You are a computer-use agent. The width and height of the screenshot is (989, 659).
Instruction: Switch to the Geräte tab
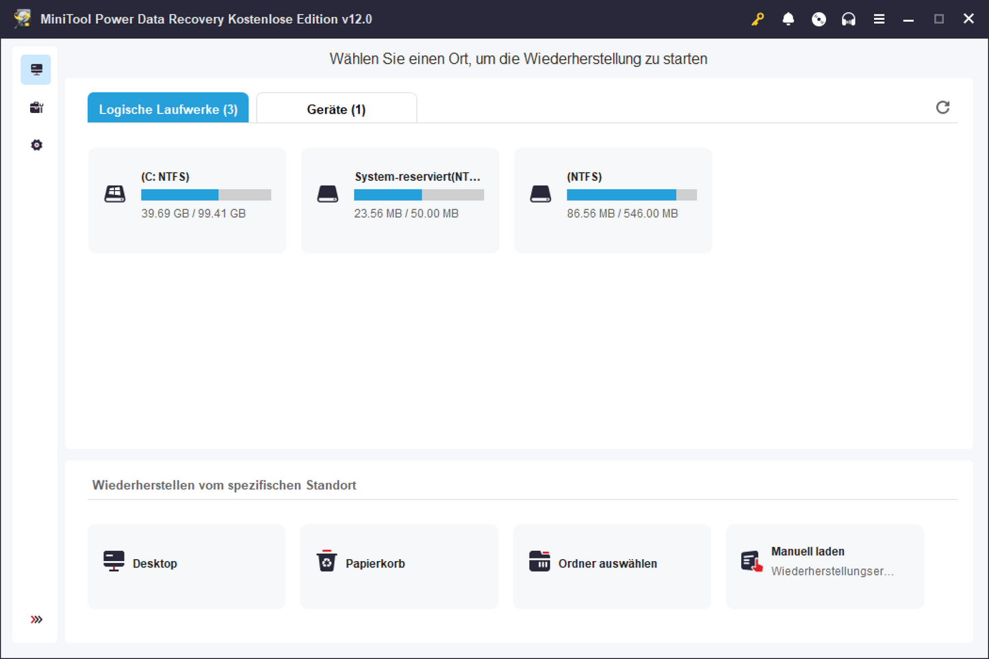click(x=336, y=109)
